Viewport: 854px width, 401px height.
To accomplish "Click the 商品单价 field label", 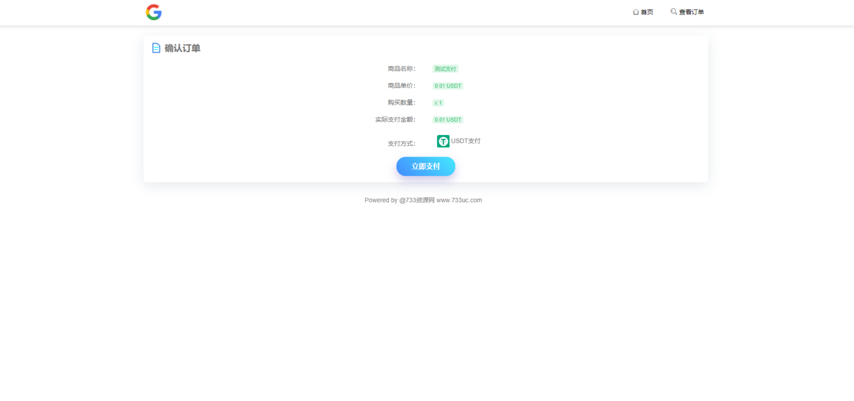I will (x=401, y=86).
